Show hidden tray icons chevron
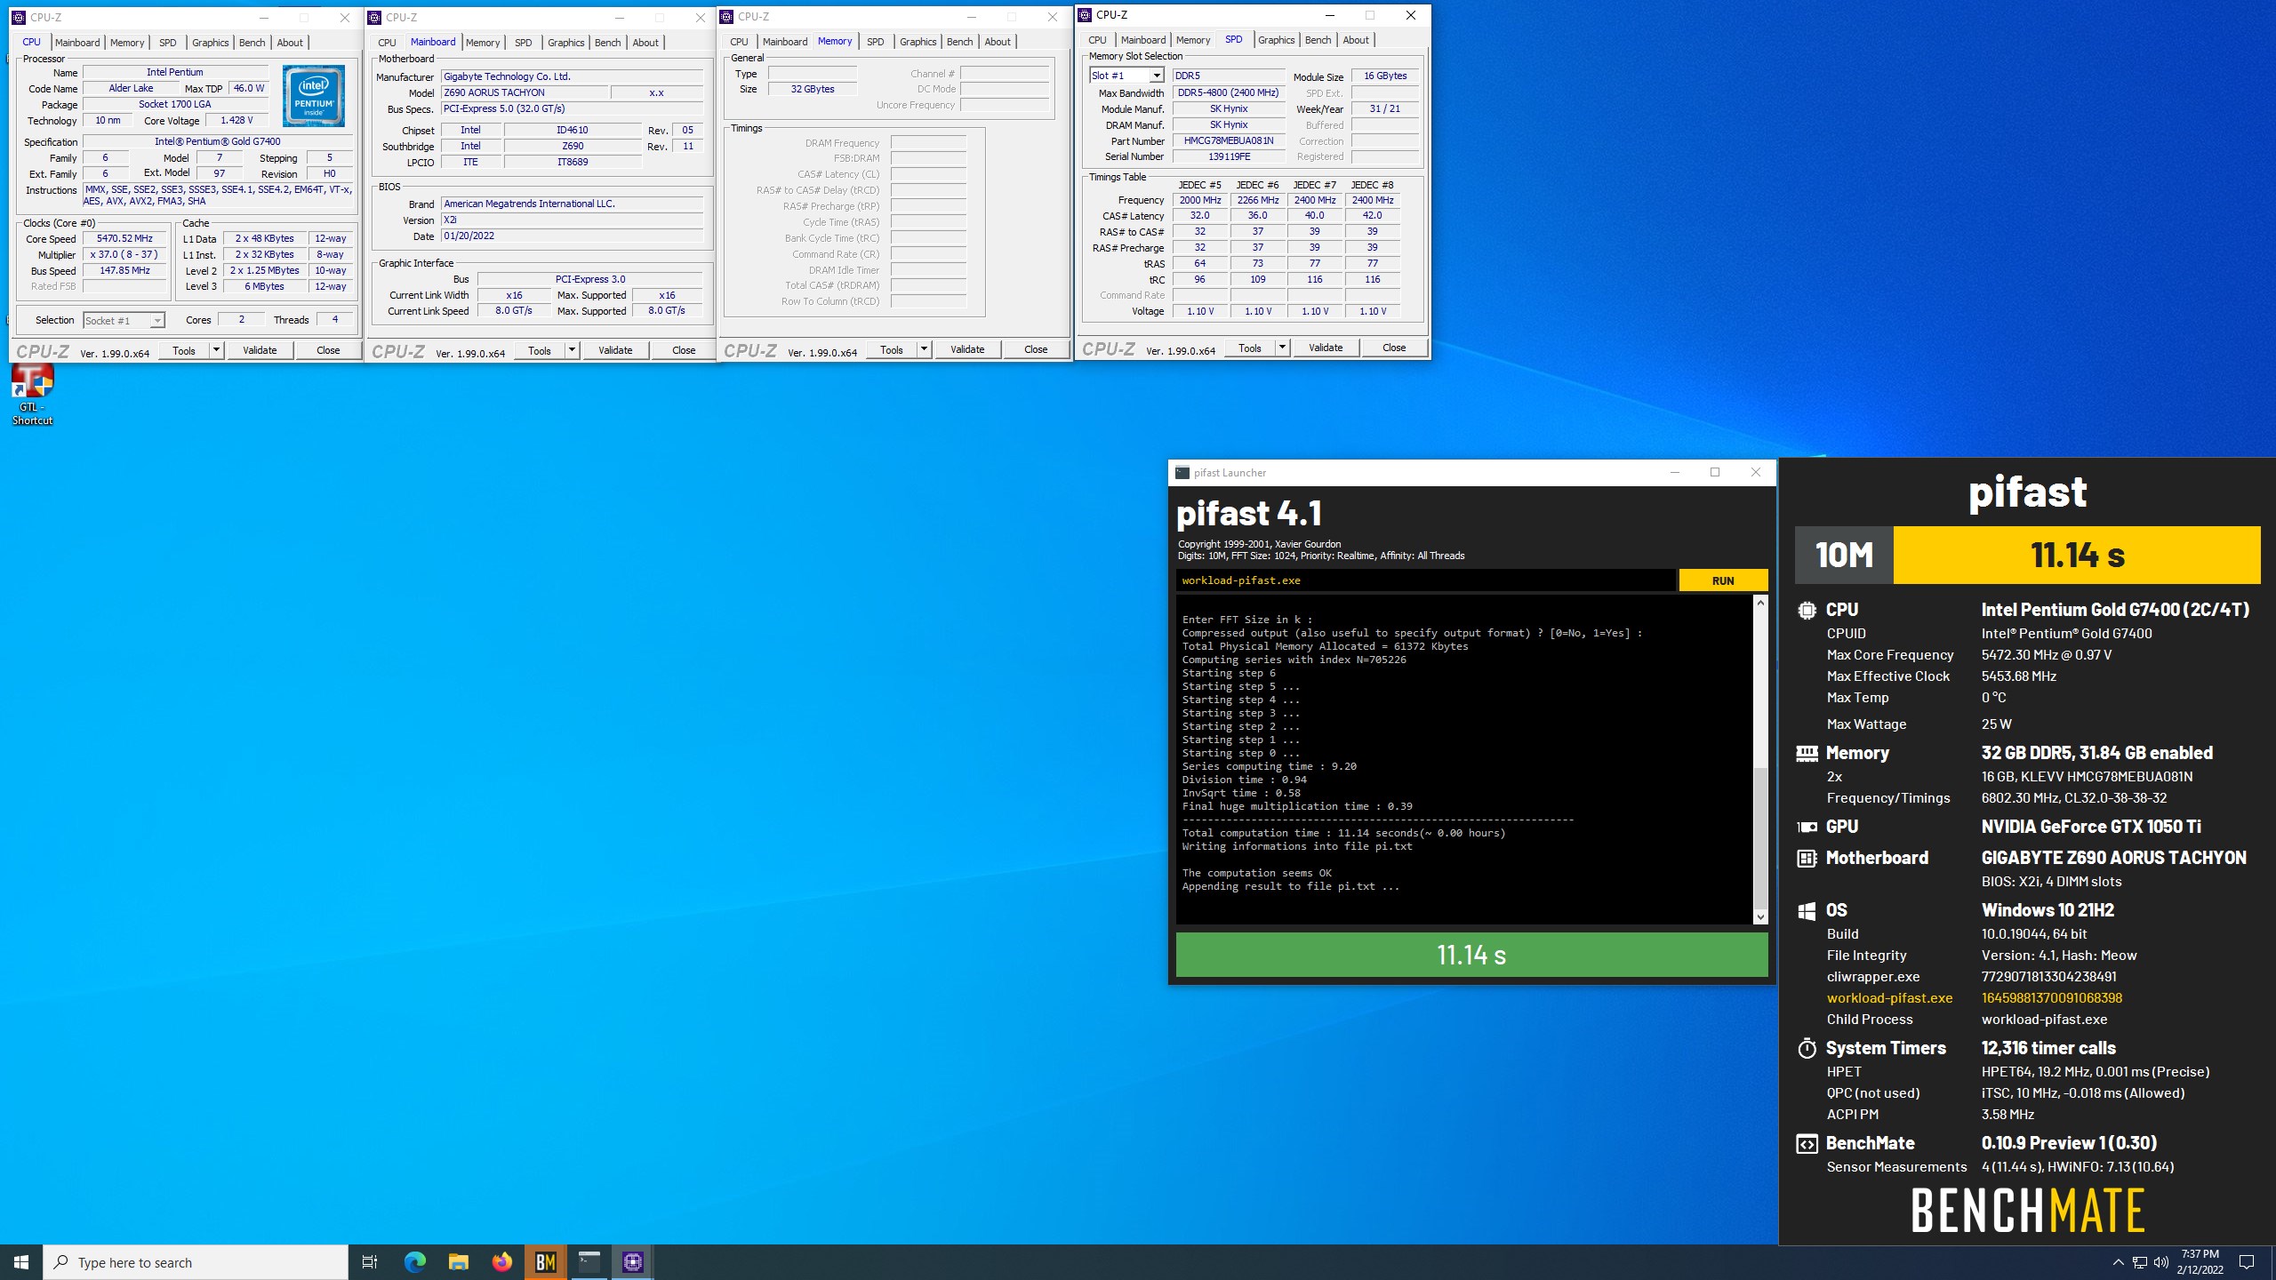Viewport: 2276px width, 1280px height. coord(2118,1262)
